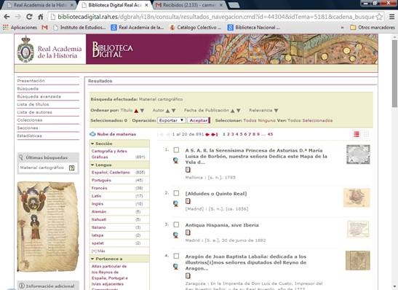Check the box for Antiqua Hispania

(176, 224)
